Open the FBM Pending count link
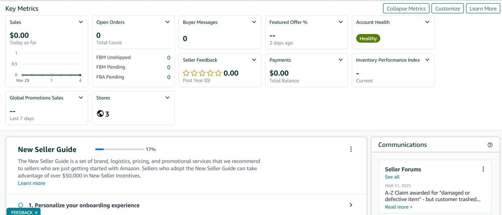Image resolution: width=502 pixels, height=215 pixels. [169, 67]
